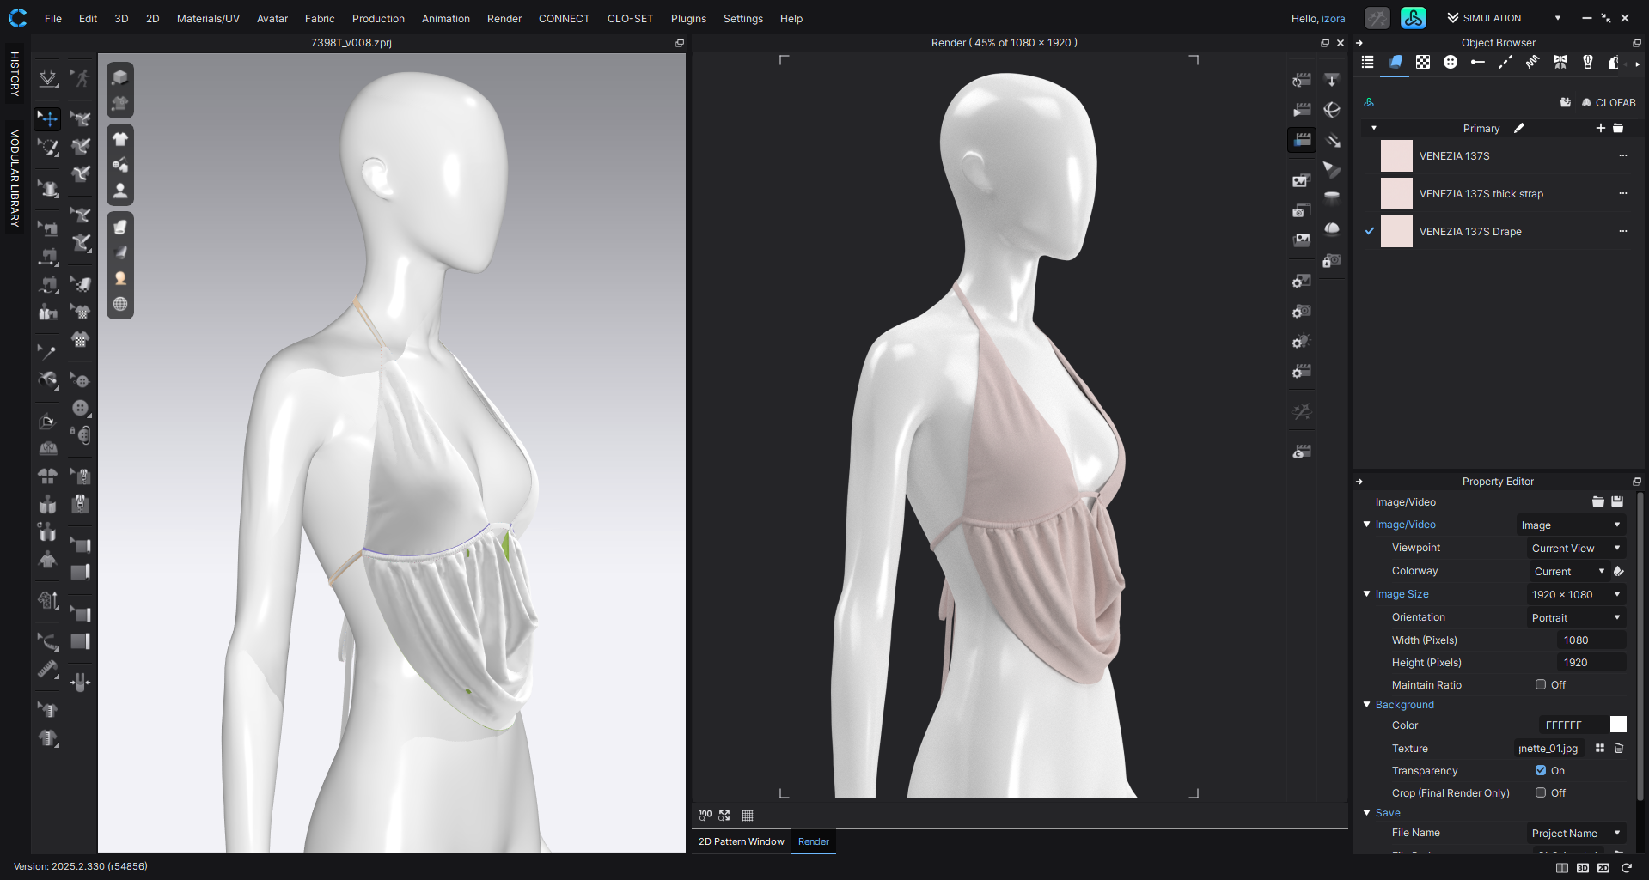The width and height of the screenshot is (1649, 880).
Task: Click the user name izora link
Action: point(1334,18)
